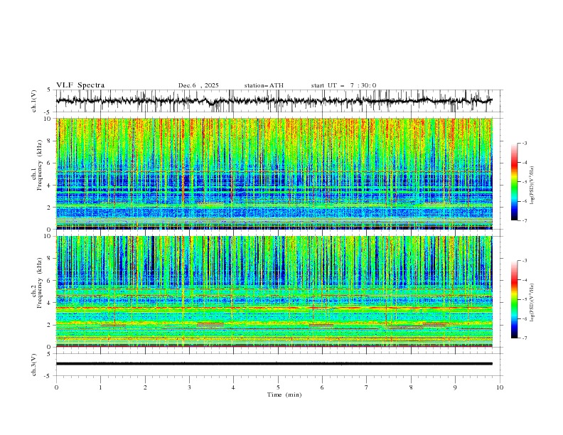Click the ch.2 spectrogram plot area
This screenshot has width=563, height=435.
tap(274, 291)
